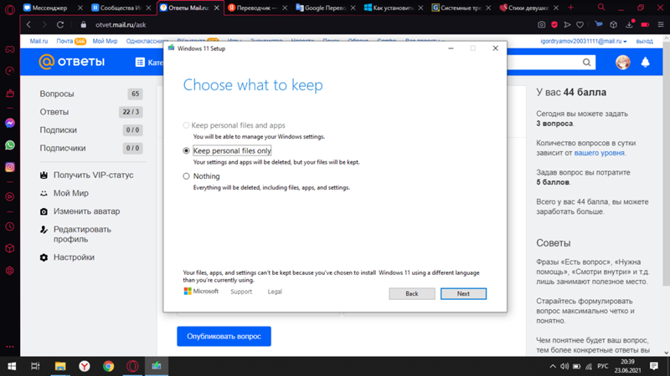Open notifications bell on Ответы header

point(645,62)
